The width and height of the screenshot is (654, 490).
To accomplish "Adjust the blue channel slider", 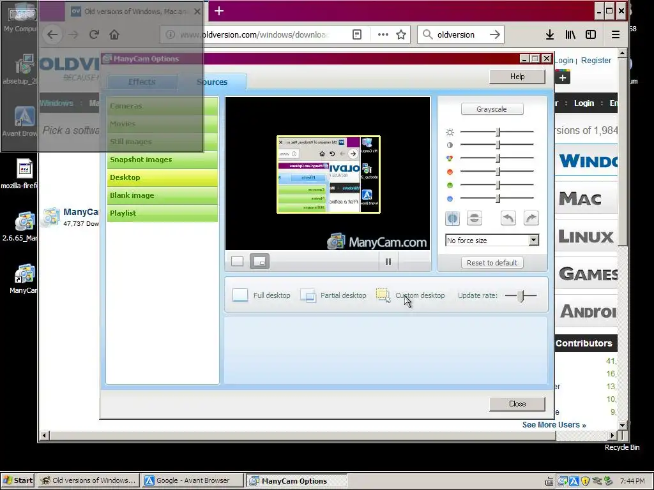I will coord(498,198).
